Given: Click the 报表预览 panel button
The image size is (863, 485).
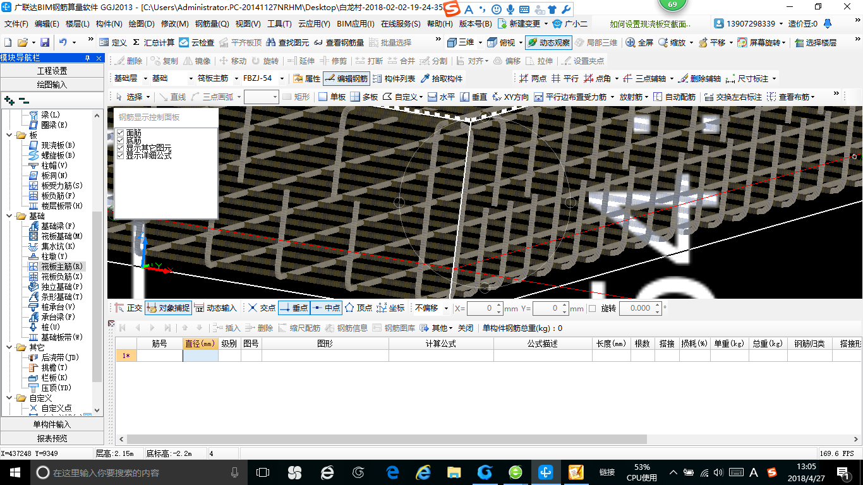Looking at the screenshot, I should pos(52,438).
